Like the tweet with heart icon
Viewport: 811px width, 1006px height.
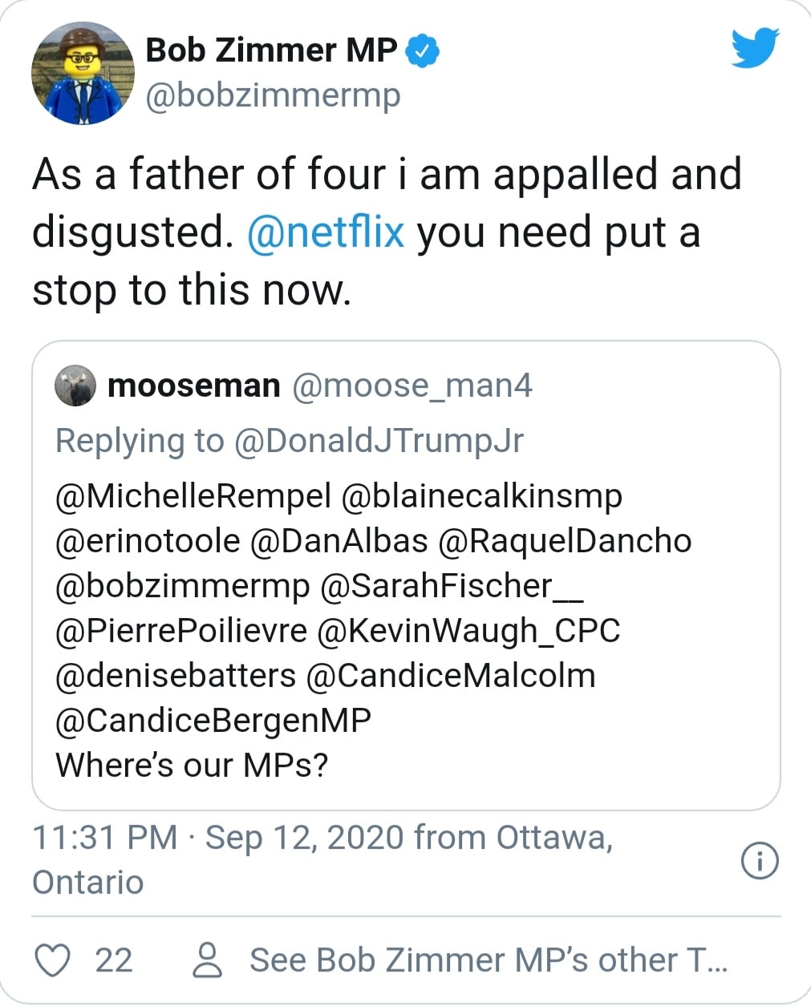click(x=54, y=960)
